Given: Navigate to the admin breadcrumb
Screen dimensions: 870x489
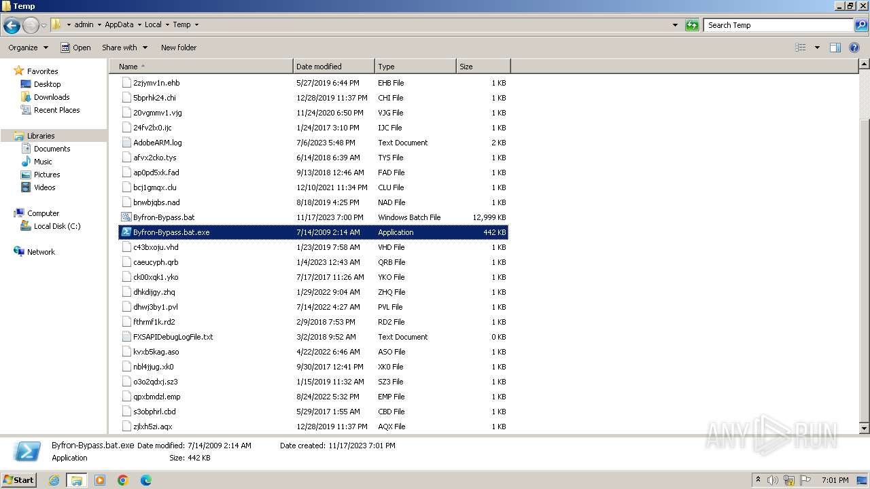Looking at the screenshot, I should [84, 25].
